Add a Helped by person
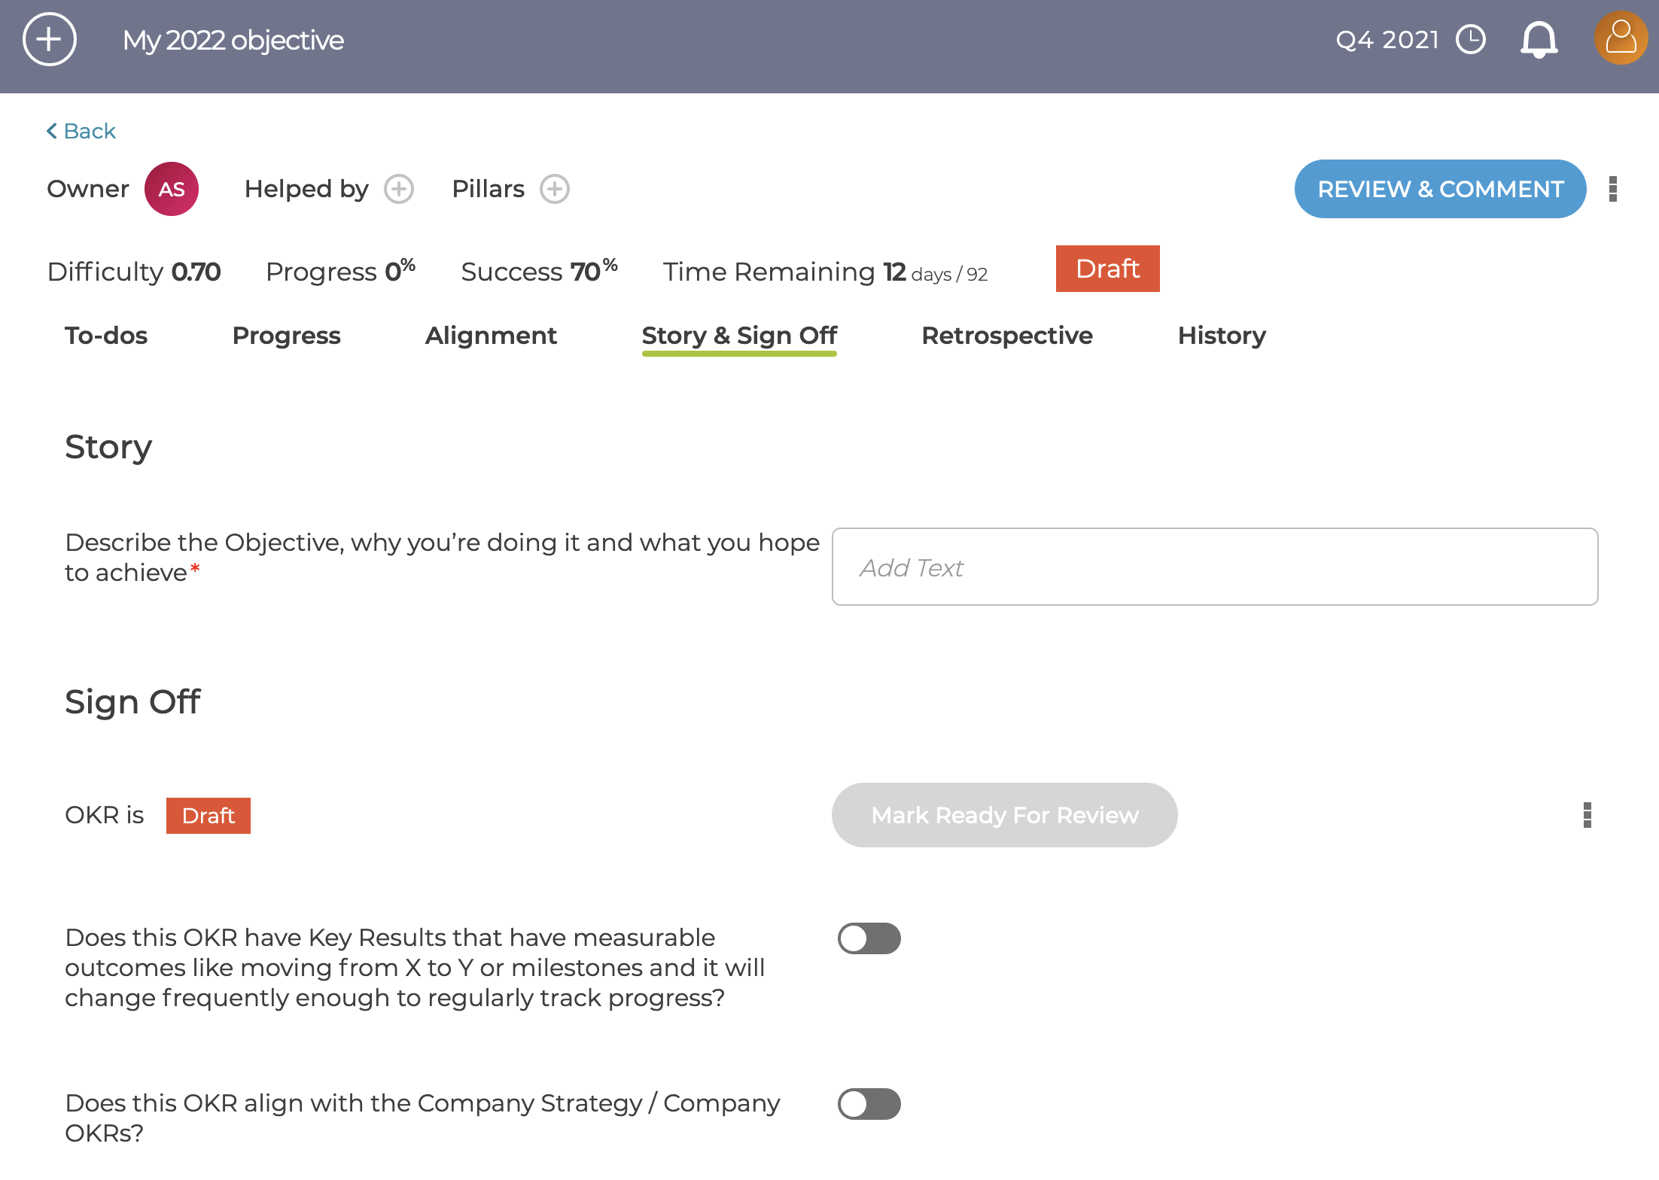The image size is (1659, 1180). (x=399, y=189)
